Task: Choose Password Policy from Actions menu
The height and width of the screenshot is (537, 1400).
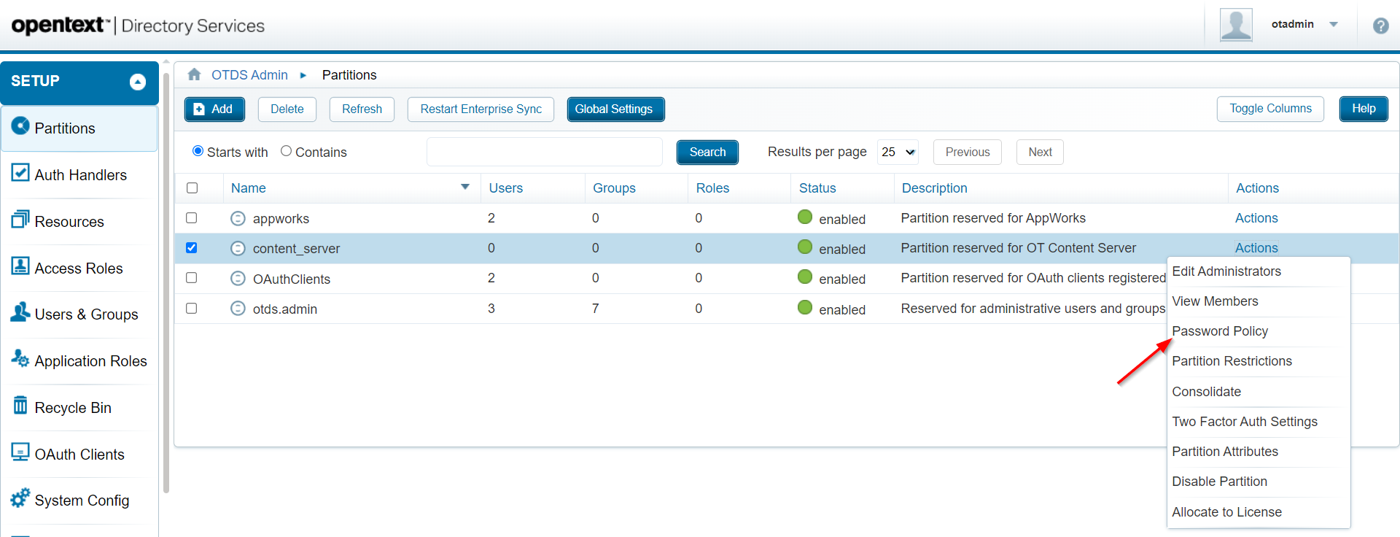Action: tap(1220, 331)
